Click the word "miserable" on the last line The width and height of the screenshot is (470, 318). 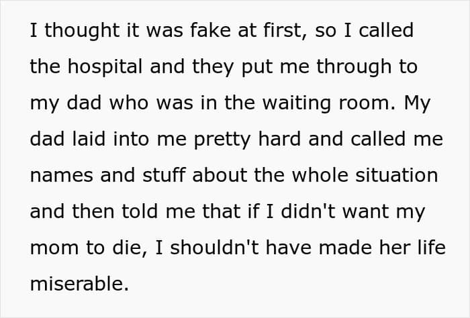click(77, 284)
